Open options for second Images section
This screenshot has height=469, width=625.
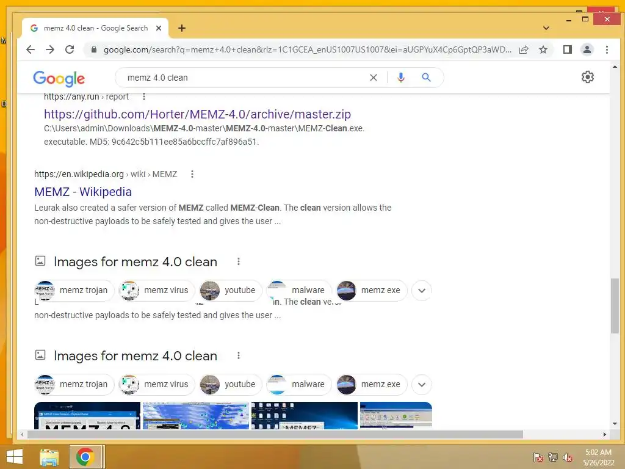click(239, 355)
